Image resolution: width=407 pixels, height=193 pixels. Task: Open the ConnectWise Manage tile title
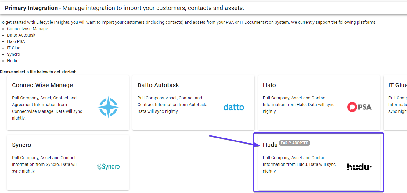click(42, 85)
